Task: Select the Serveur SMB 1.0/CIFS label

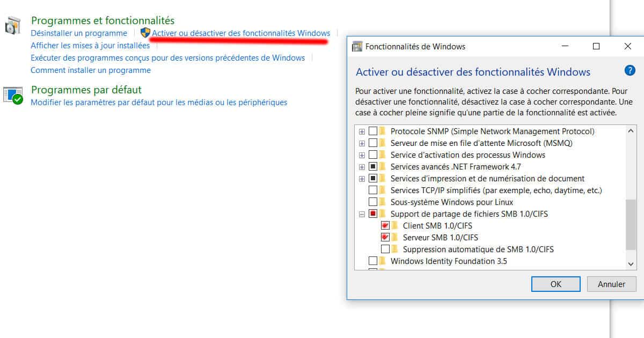Action: click(x=441, y=238)
